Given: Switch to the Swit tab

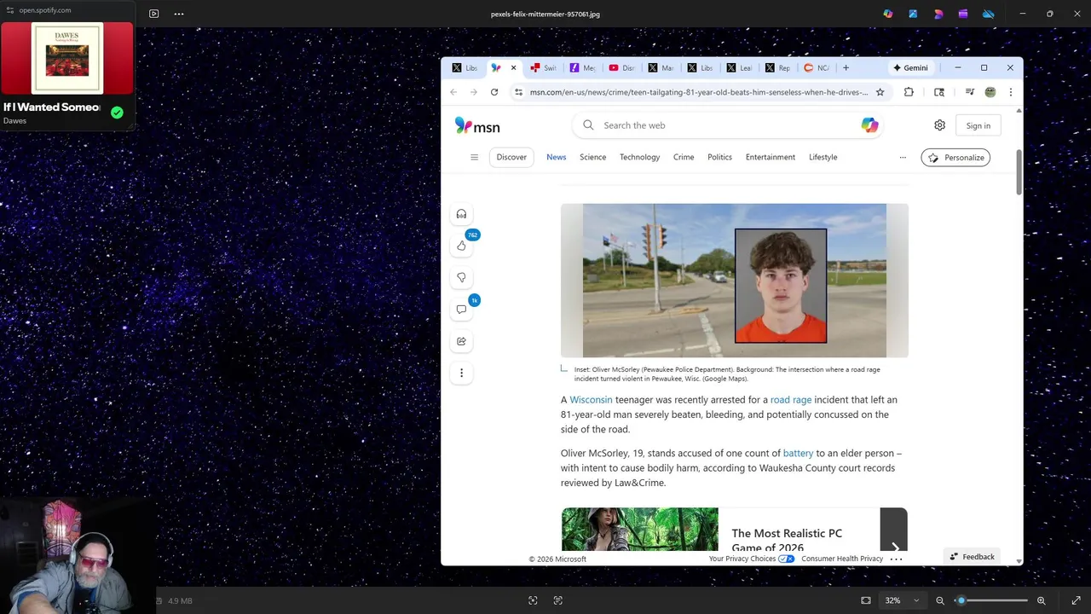Looking at the screenshot, I should [x=544, y=68].
